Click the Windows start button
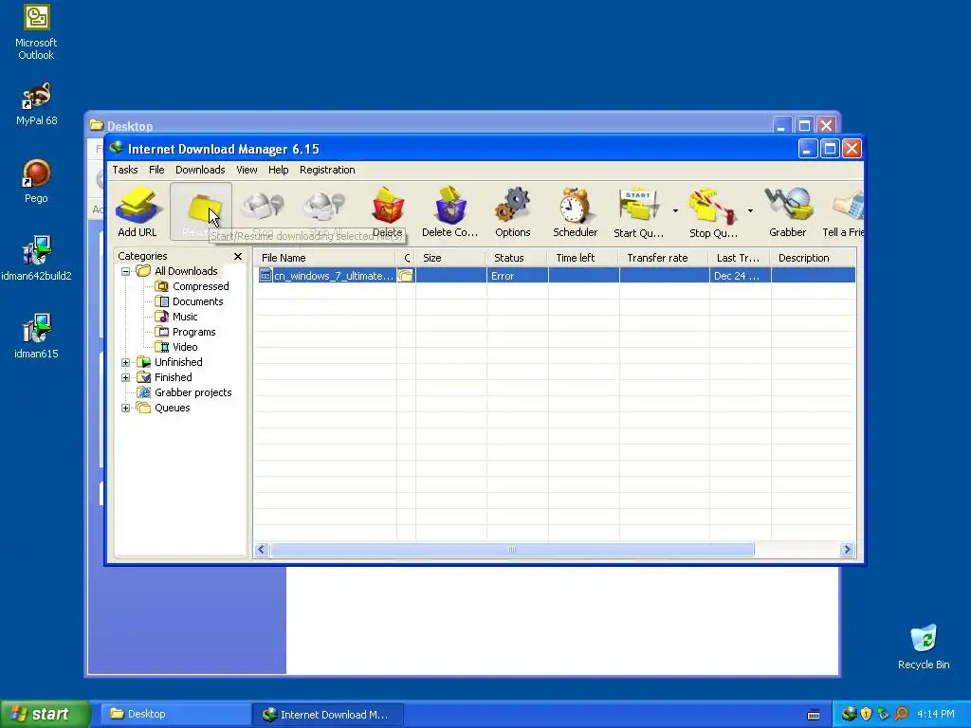 [x=46, y=715]
